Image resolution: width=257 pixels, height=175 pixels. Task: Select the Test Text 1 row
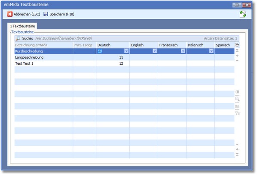pos(124,63)
